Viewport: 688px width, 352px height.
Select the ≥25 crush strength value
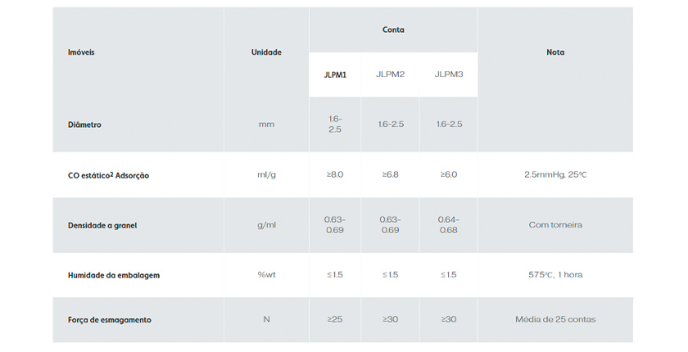click(334, 318)
